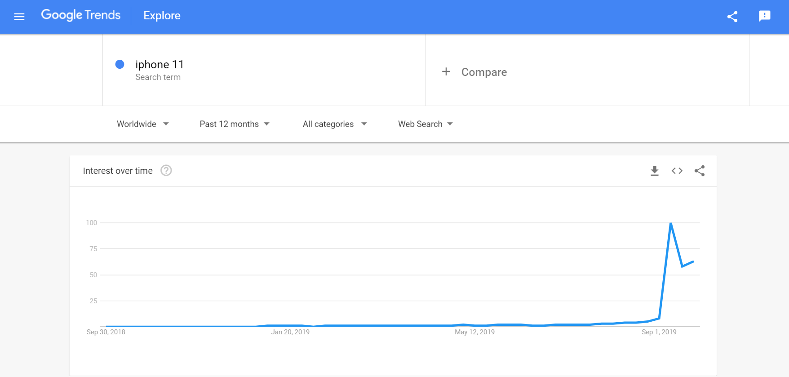Edit the iphone 11 search term
Screen dimensions: 789x377
click(160, 65)
